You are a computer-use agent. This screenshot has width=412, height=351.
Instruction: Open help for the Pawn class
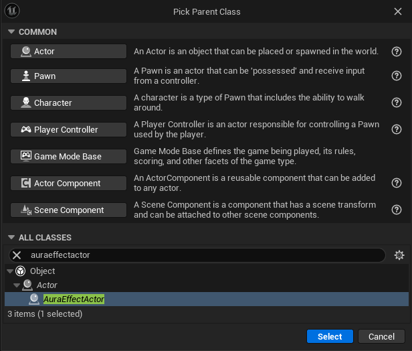[x=396, y=76]
